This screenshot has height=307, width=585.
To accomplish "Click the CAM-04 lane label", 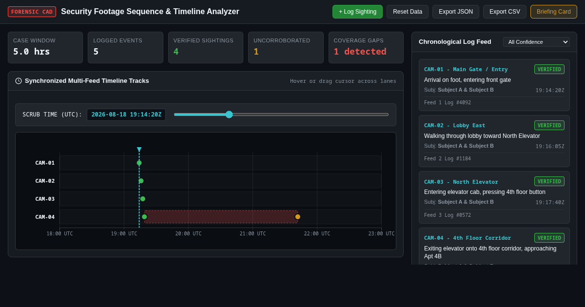I will 45,217.
